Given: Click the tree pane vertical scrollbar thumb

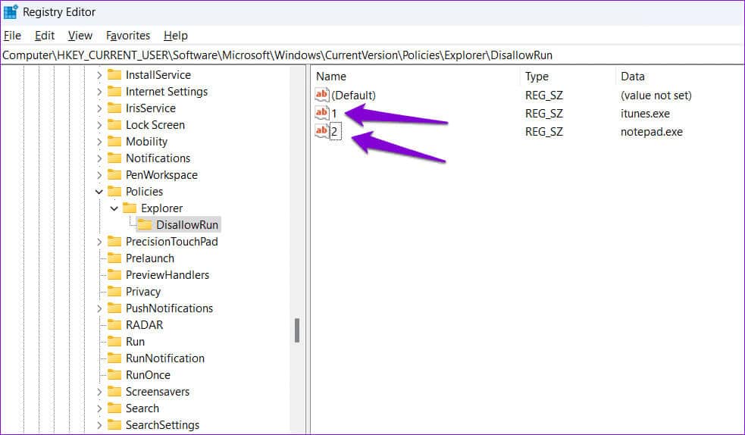Looking at the screenshot, I should (297, 330).
